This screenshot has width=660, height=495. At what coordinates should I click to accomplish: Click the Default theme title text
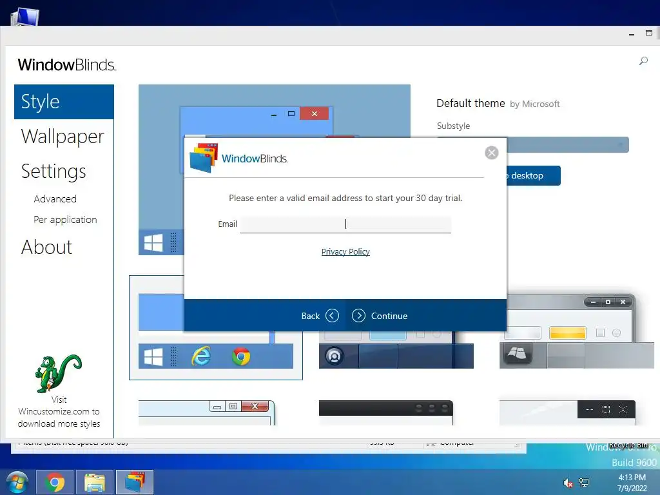[x=471, y=103]
